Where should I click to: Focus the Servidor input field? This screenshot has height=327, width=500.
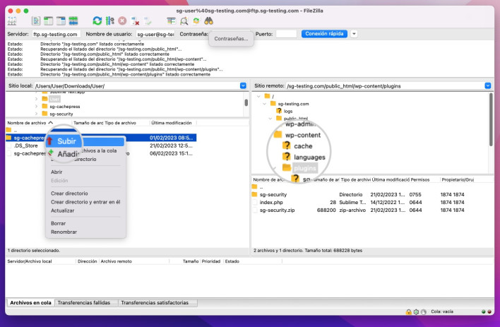click(x=56, y=34)
